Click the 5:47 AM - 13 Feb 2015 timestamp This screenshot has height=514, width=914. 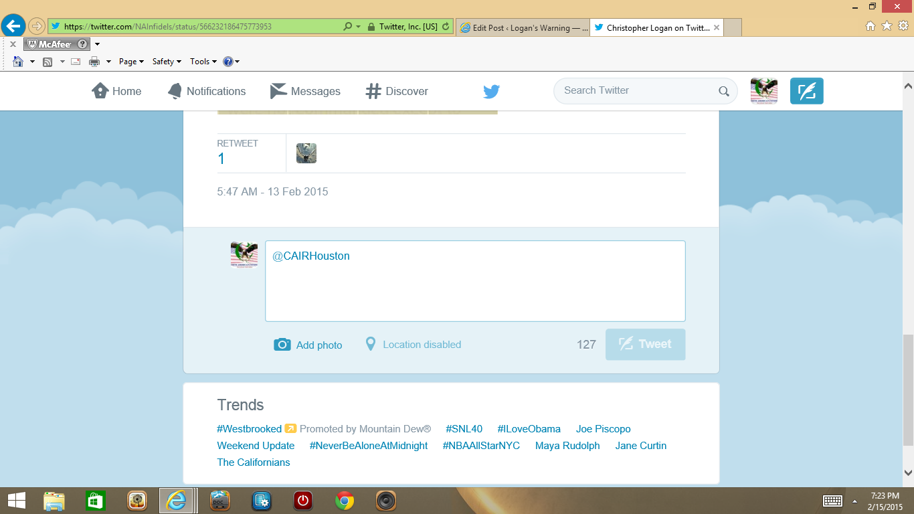(x=272, y=191)
